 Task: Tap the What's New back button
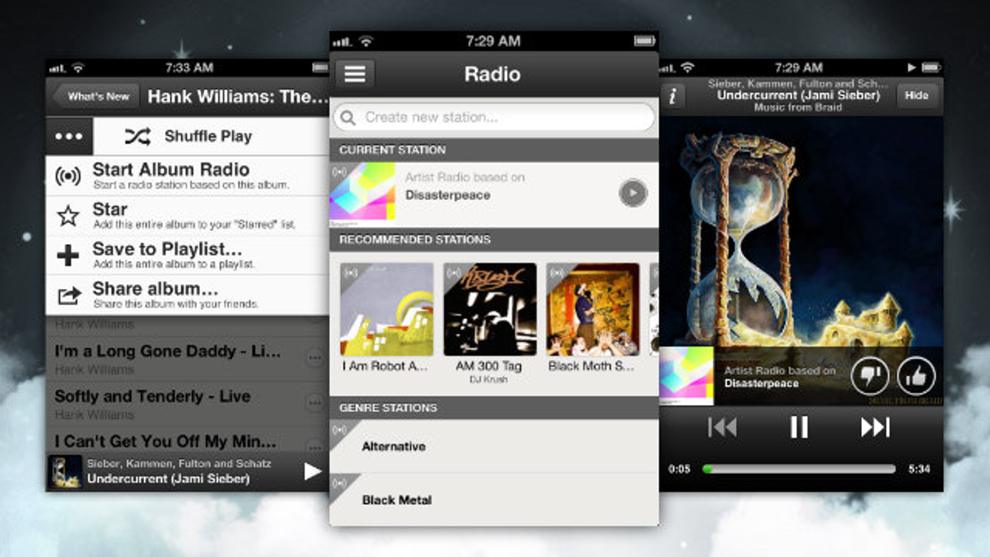(96, 97)
